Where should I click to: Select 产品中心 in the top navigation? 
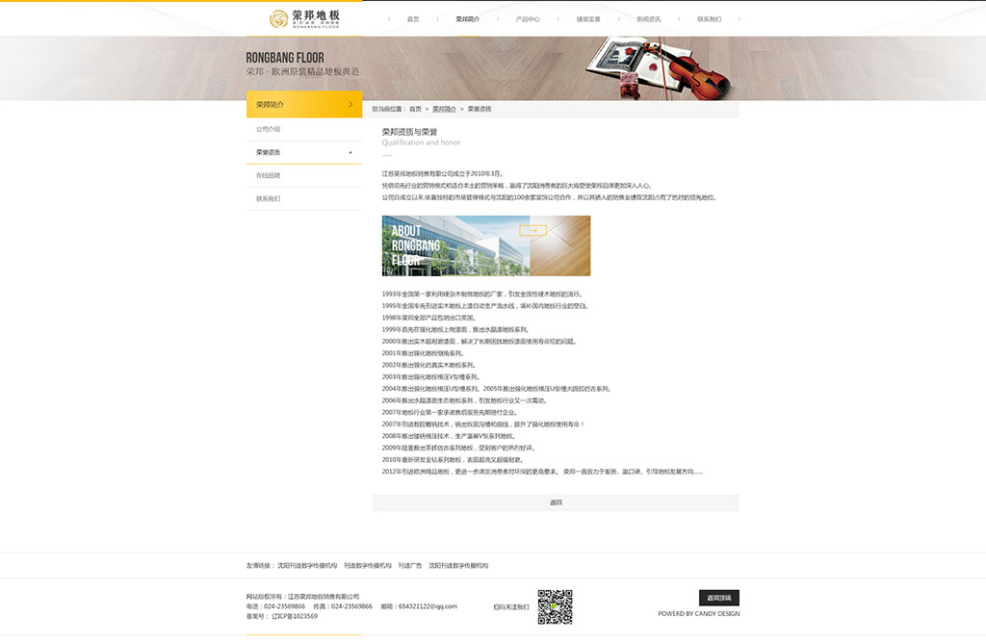tap(528, 19)
